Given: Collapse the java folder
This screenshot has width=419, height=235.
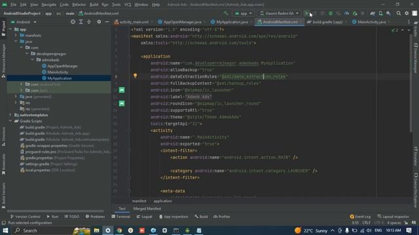Looking at the screenshot, I should [x=16, y=41].
